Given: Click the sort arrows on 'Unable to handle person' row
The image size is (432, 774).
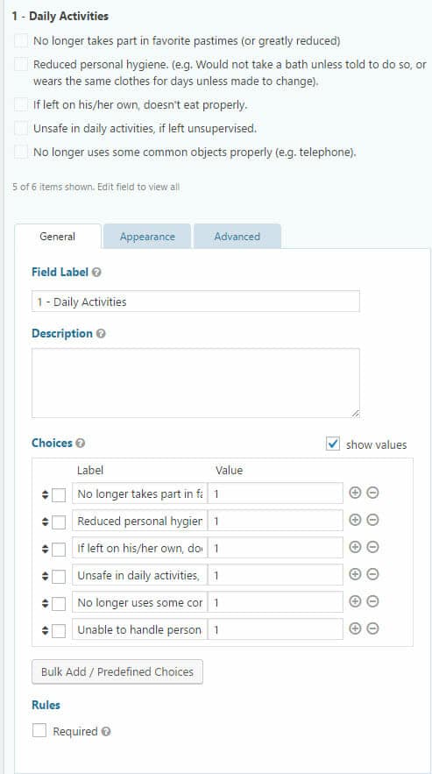Looking at the screenshot, I should [45, 630].
